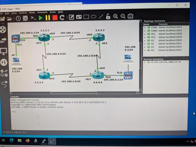
Task: Click the zoom in magnifier icon
Action: click(x=116, y=16)
